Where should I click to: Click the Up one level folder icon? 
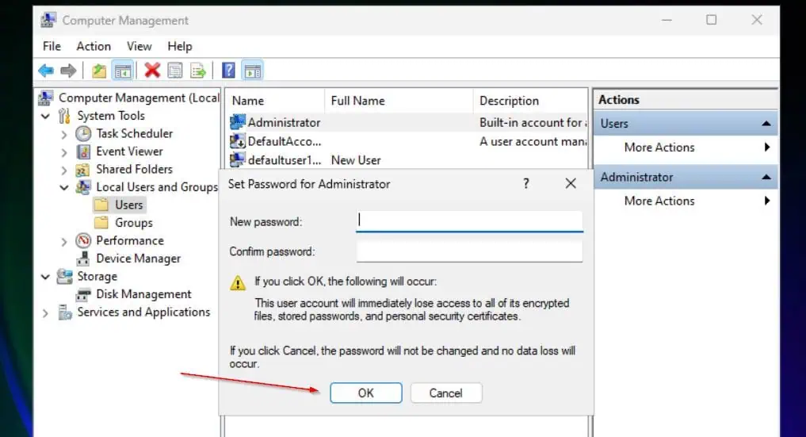99,71
